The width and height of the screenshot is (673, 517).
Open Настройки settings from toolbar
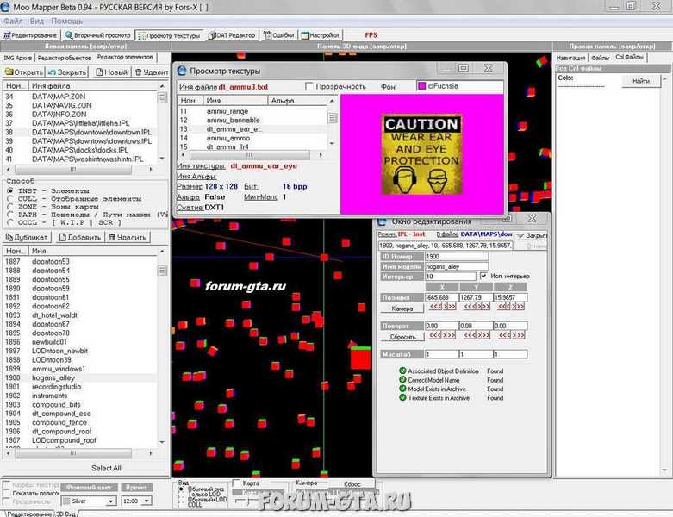pyautogui.click(x=321, y=35)
